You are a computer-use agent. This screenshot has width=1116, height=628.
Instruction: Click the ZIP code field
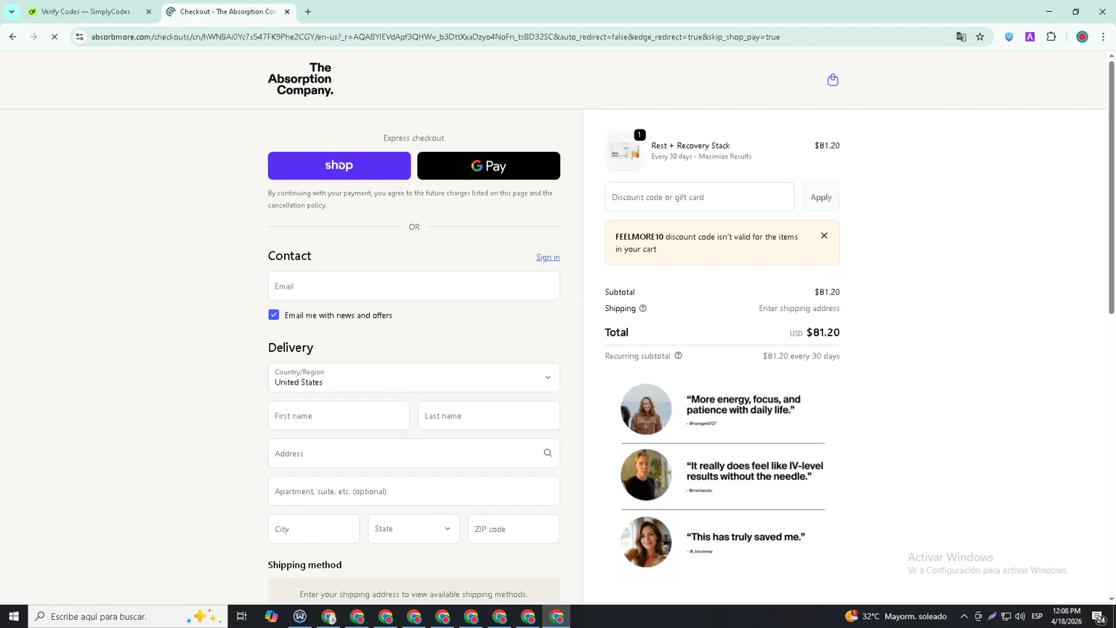(x=513, y=529)
